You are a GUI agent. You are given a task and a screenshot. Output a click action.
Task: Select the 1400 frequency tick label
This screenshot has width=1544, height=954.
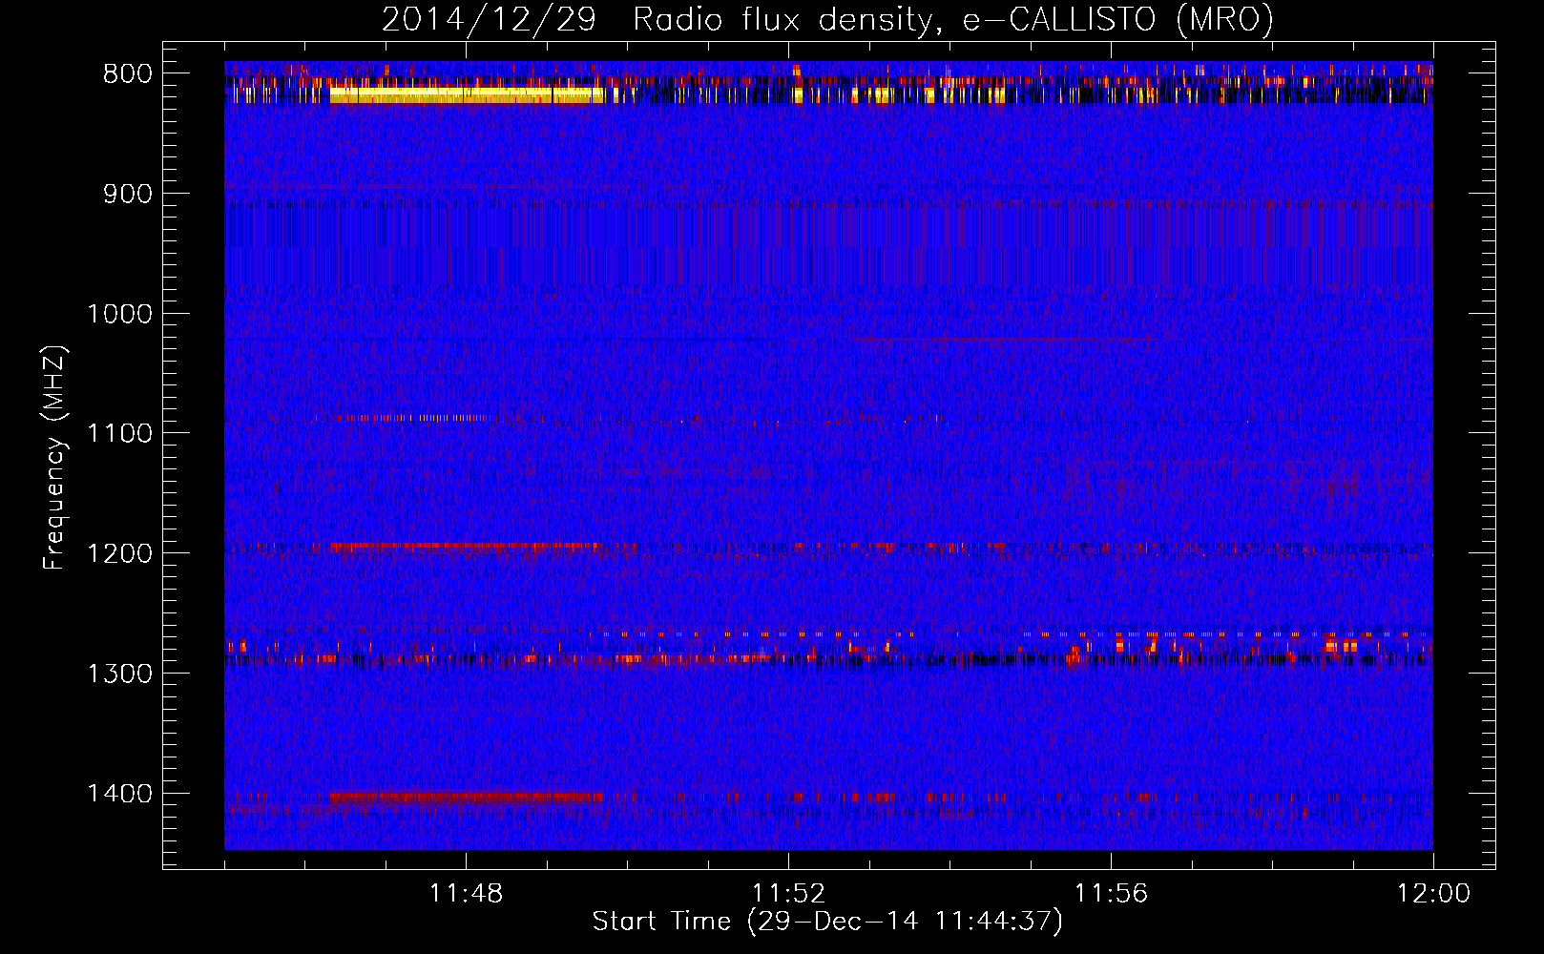119,794
